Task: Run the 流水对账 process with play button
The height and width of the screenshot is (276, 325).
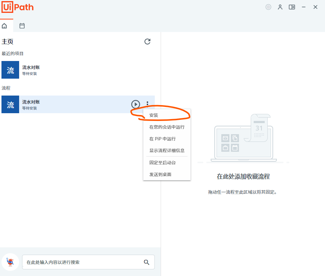Action: coord(136,104)
